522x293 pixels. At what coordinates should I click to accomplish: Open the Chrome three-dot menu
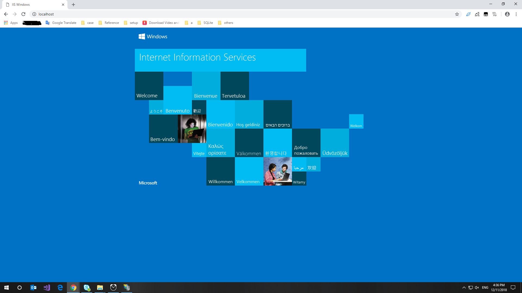pyautogui.click(x=516, y=14)
